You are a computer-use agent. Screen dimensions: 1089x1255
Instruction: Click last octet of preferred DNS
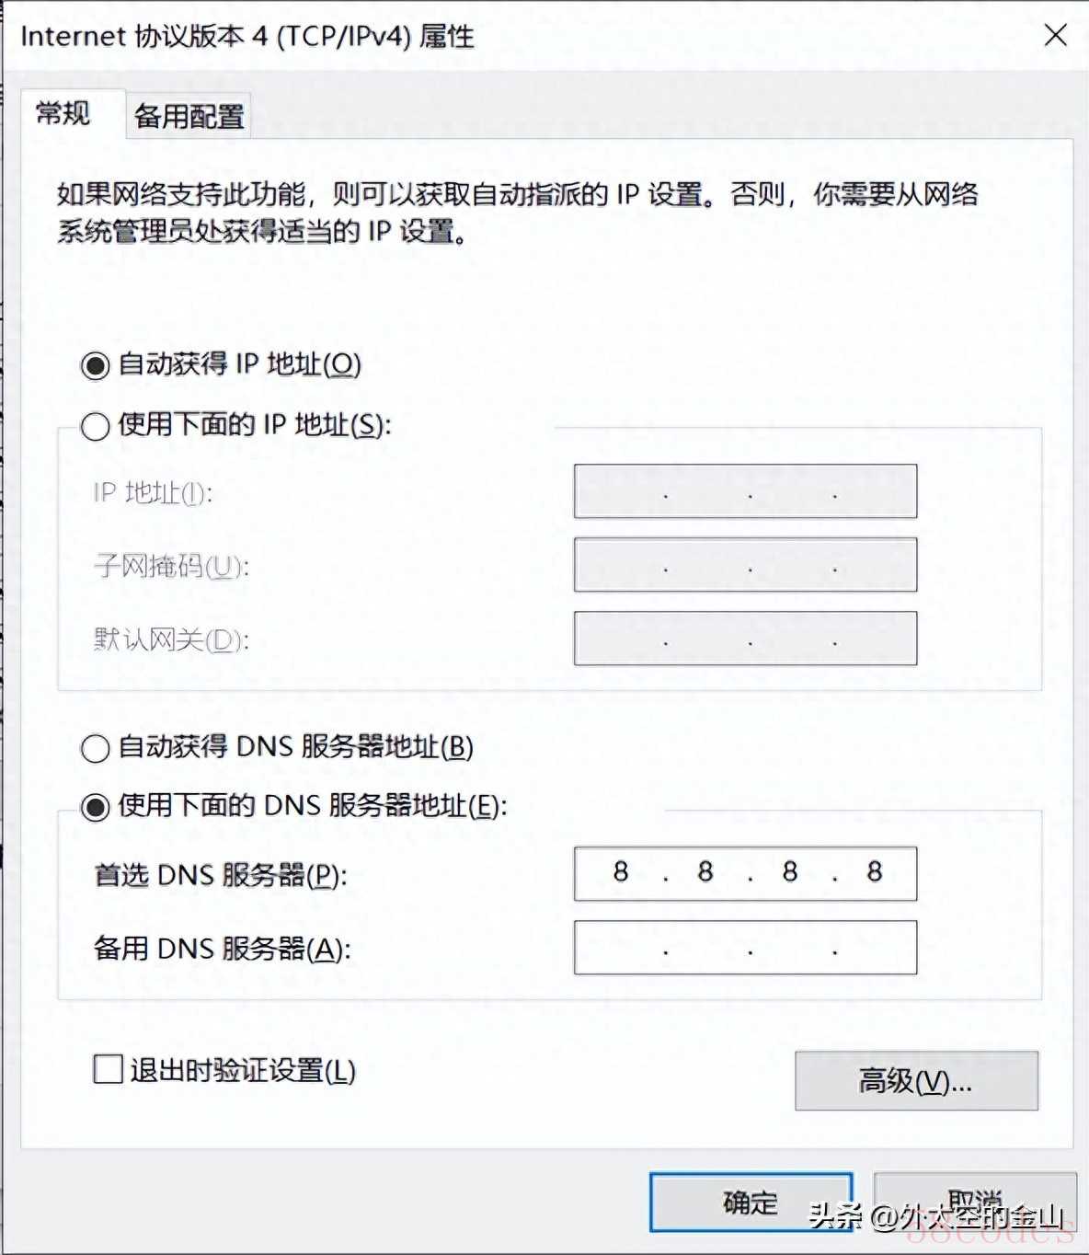875,872
